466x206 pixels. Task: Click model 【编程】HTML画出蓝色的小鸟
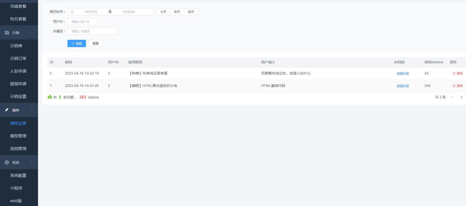(153, 86)
